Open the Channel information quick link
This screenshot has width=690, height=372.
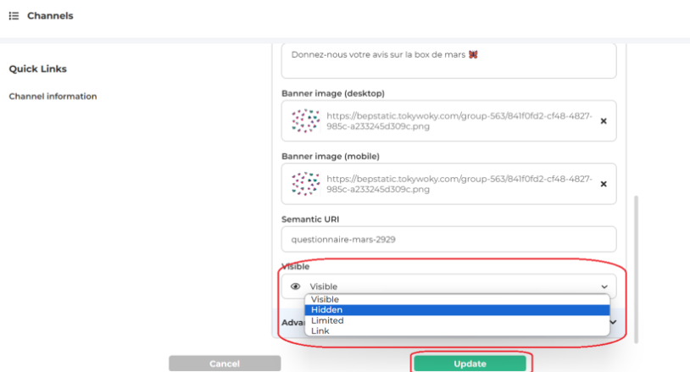click(53, 97)
